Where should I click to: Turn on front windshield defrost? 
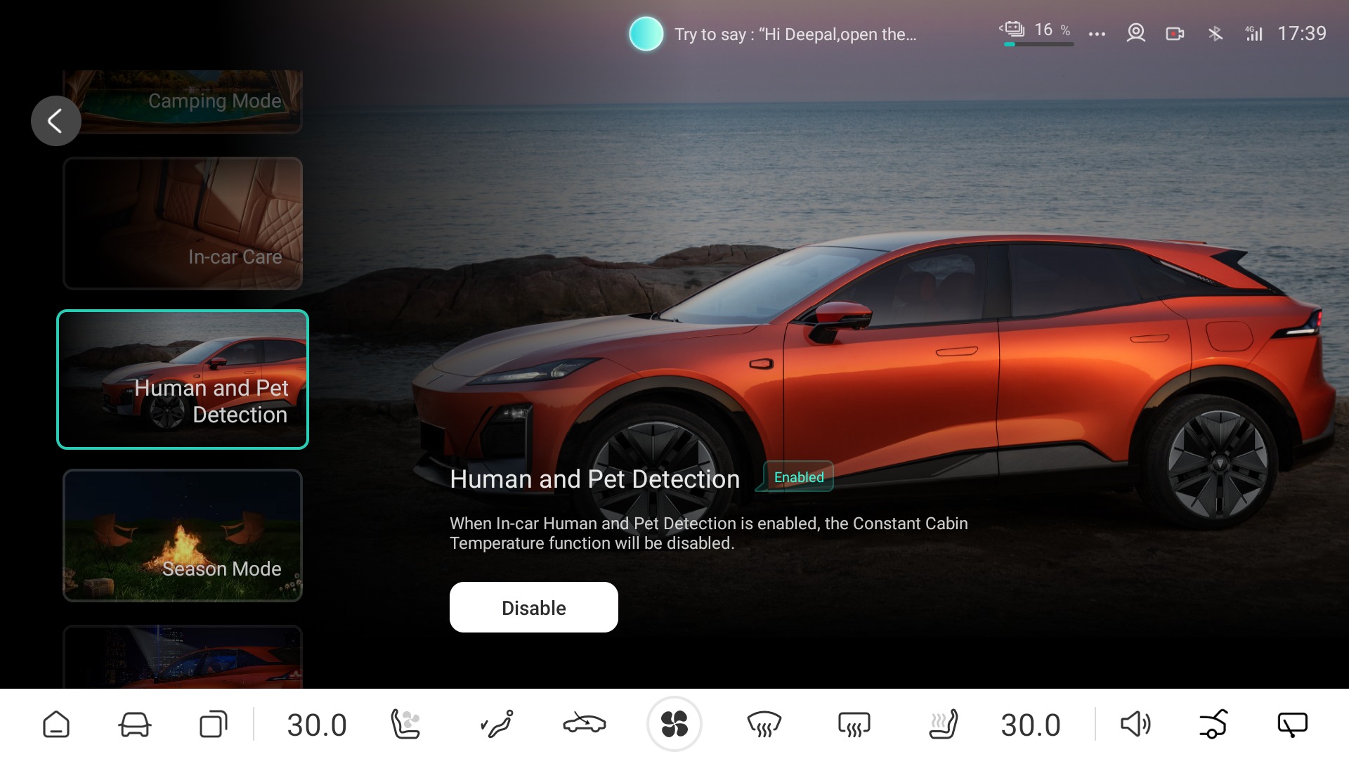764,724
